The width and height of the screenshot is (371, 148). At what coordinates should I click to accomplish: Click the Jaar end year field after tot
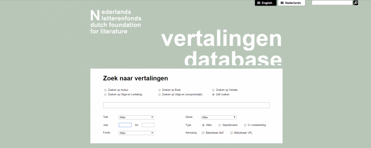(148, 125)
